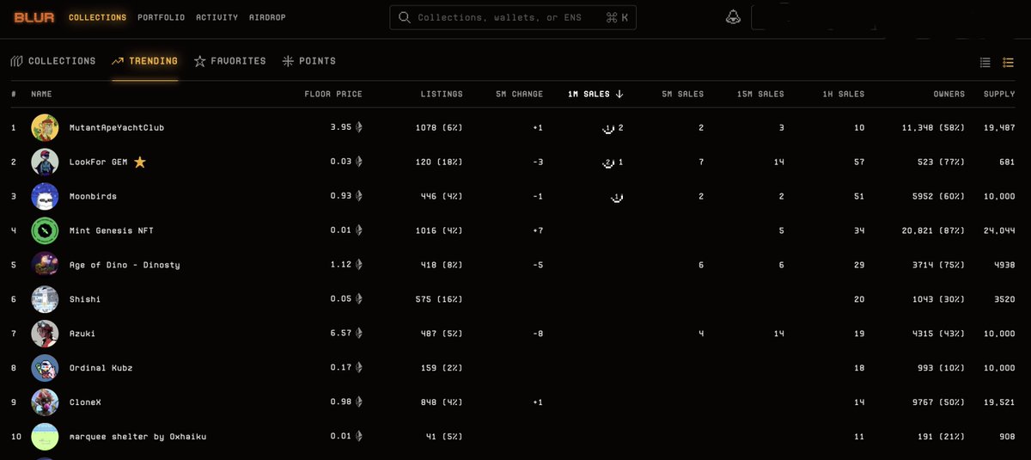This screenshot has width=1031, height=460.
Task: Switch to compact list view icon
Action: [x=985, y=62]
